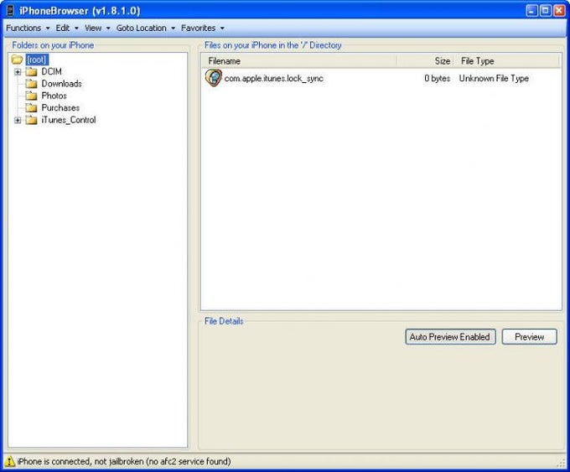570x472 pixels.
Task: Click the iTunes_Control folder icon
Action: click(x=31, y=120)
